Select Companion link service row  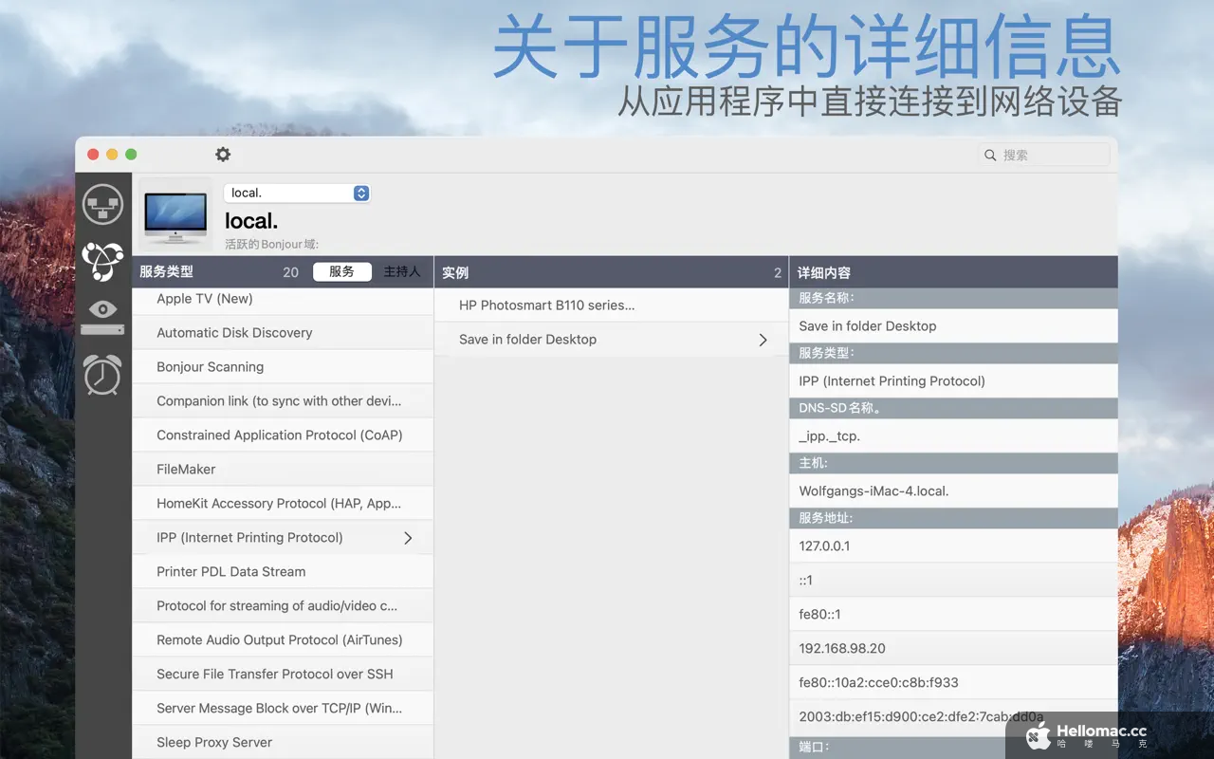(x=283, y=401)
